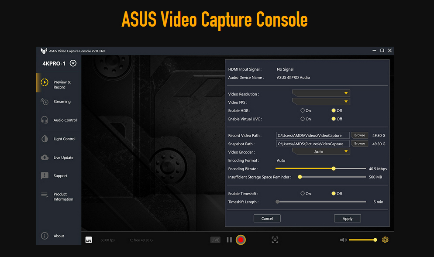Take a snapshot with the capture icon
The height and width of the screenshot is (257, 434).
(x=275, y=240)
